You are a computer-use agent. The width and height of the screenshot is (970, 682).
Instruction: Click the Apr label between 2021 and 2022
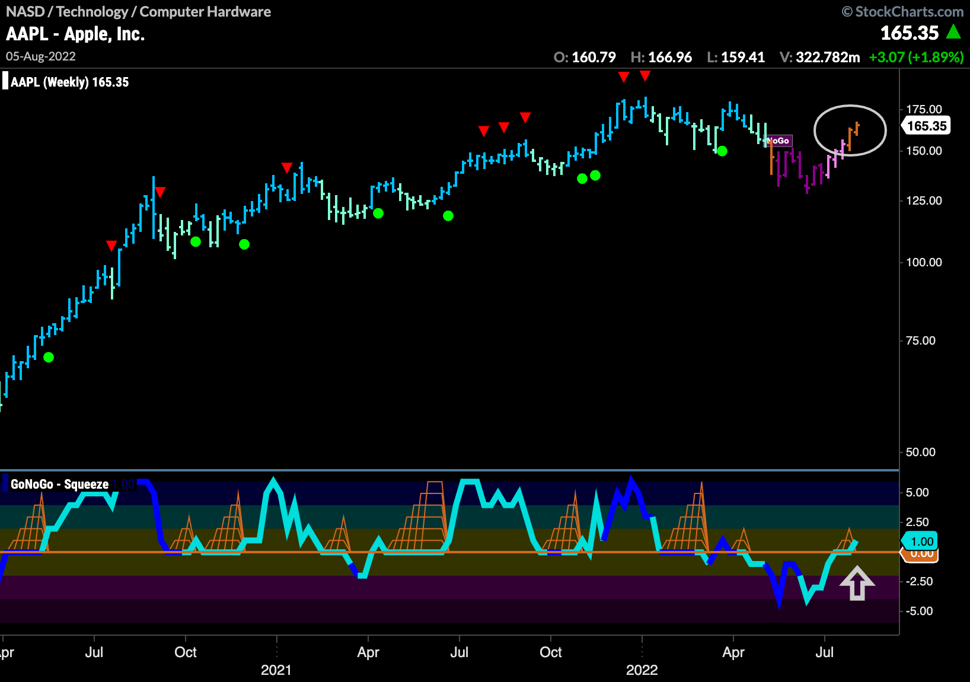368,652
